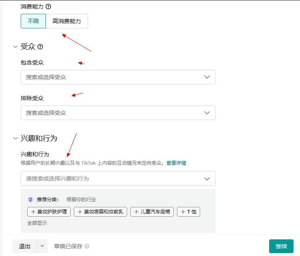The width and height of the screenshot is (300, 256).
Task: Add 美妆护肤护理 recommended category
Action: 49,212
